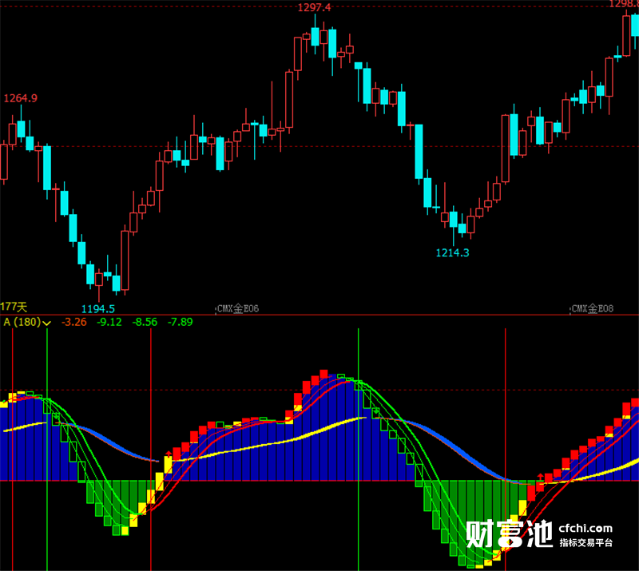The image size is (639, 571).
Task: Select the indicator value -3.26
Action: coord(73,322)
